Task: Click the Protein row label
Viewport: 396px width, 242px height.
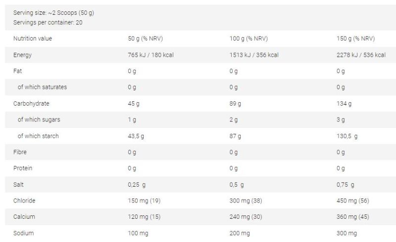Action: [23, 168]
